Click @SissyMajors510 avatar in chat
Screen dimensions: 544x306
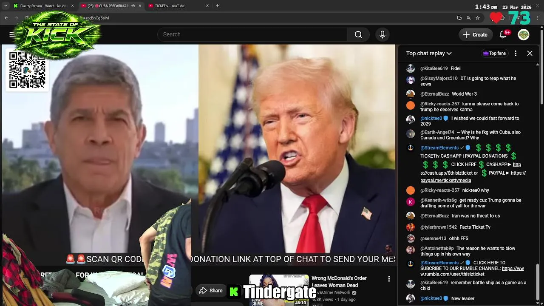(x=411, y=79)
